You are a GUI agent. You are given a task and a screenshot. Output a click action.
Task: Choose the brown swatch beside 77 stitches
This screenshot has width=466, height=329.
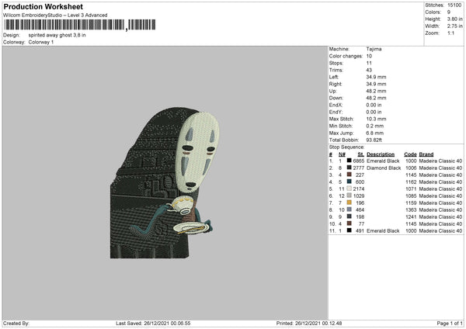[x=349, y=223]
